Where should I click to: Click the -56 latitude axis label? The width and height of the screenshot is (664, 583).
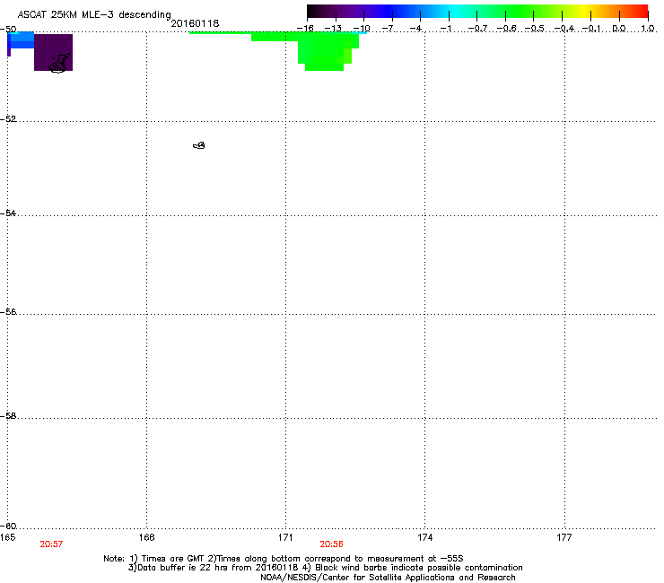[x=8, y=311]
